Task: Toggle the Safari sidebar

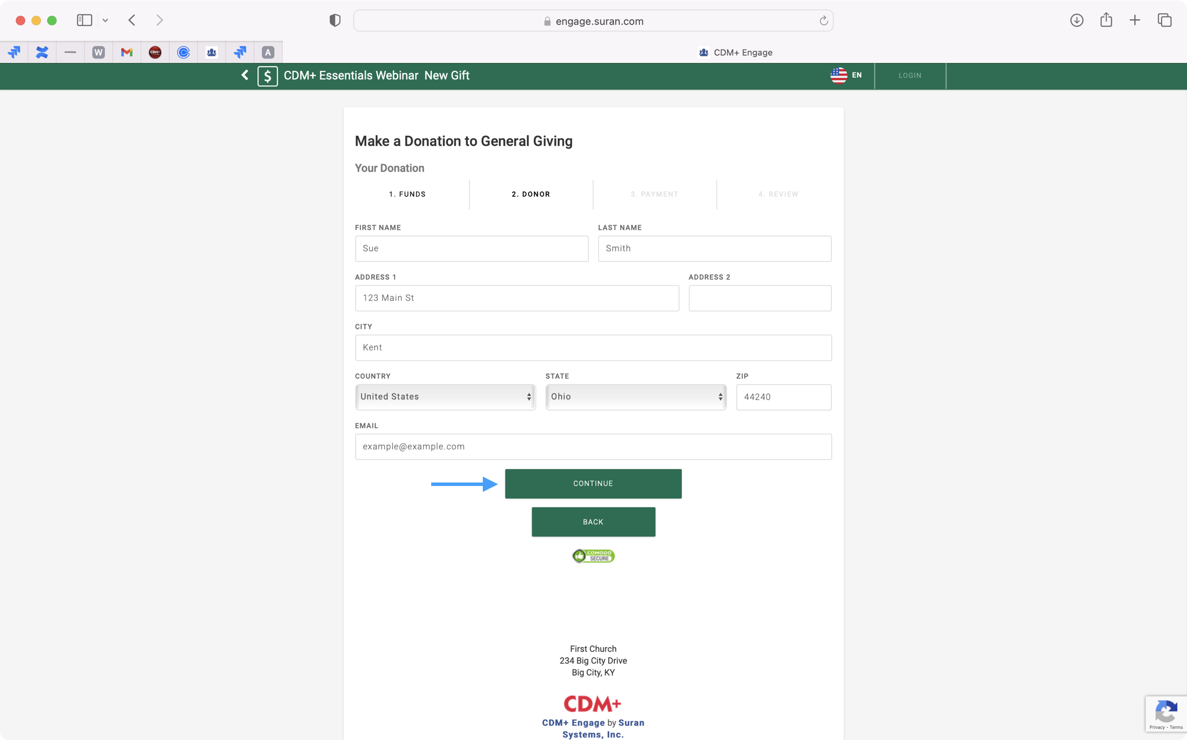Action: click(85, 20)
